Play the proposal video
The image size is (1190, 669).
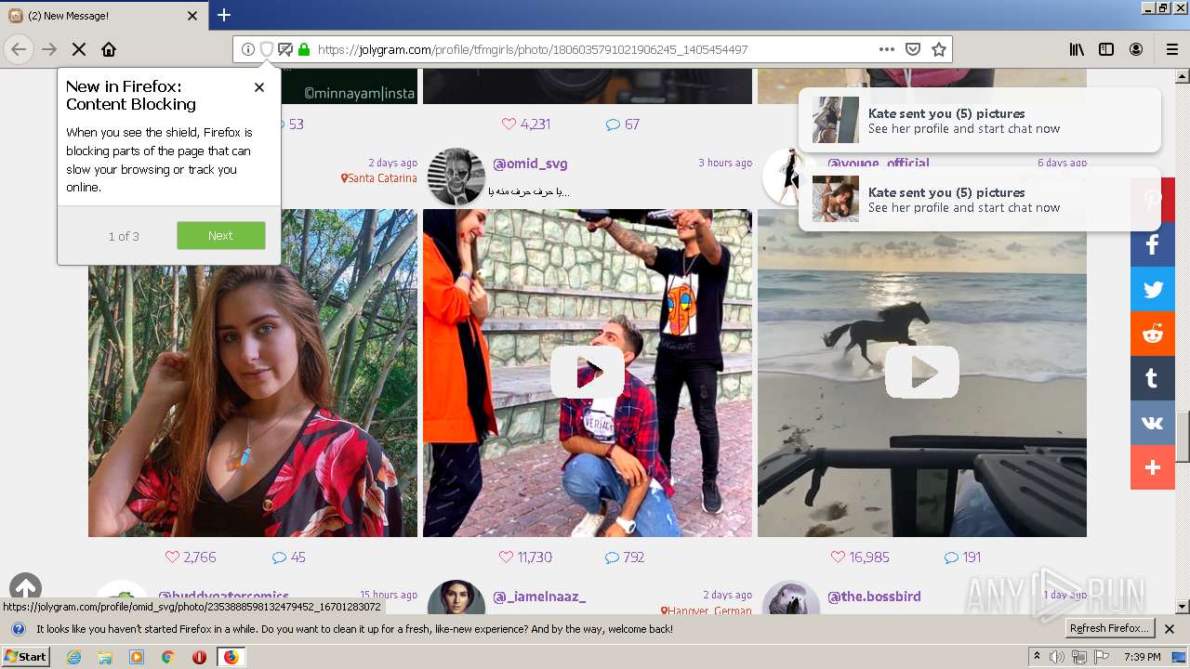[588, 372]
